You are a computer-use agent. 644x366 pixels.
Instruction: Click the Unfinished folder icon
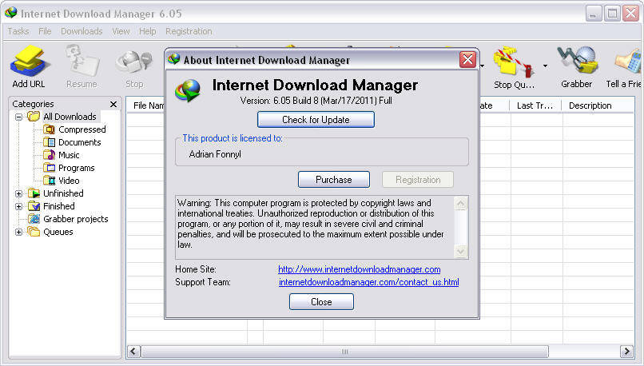[x=34, y=193]
